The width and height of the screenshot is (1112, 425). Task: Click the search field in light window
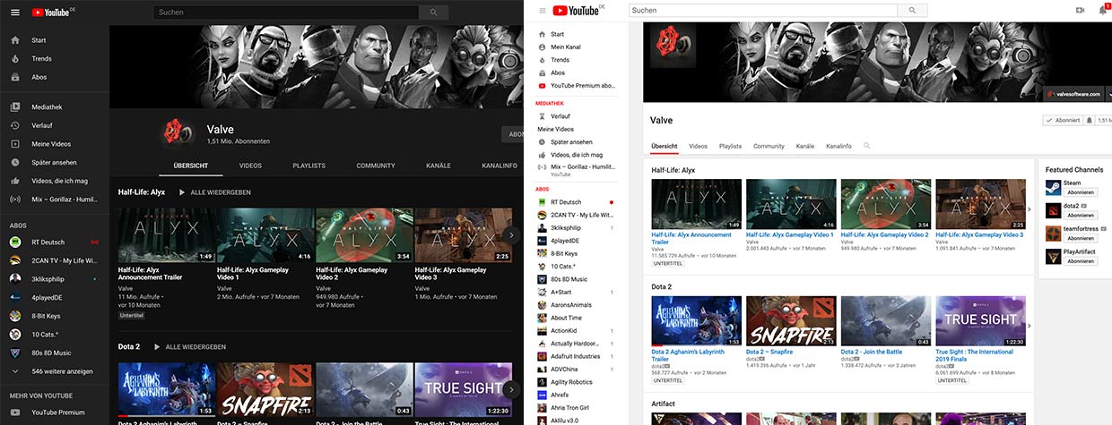(x=763, y=10)
